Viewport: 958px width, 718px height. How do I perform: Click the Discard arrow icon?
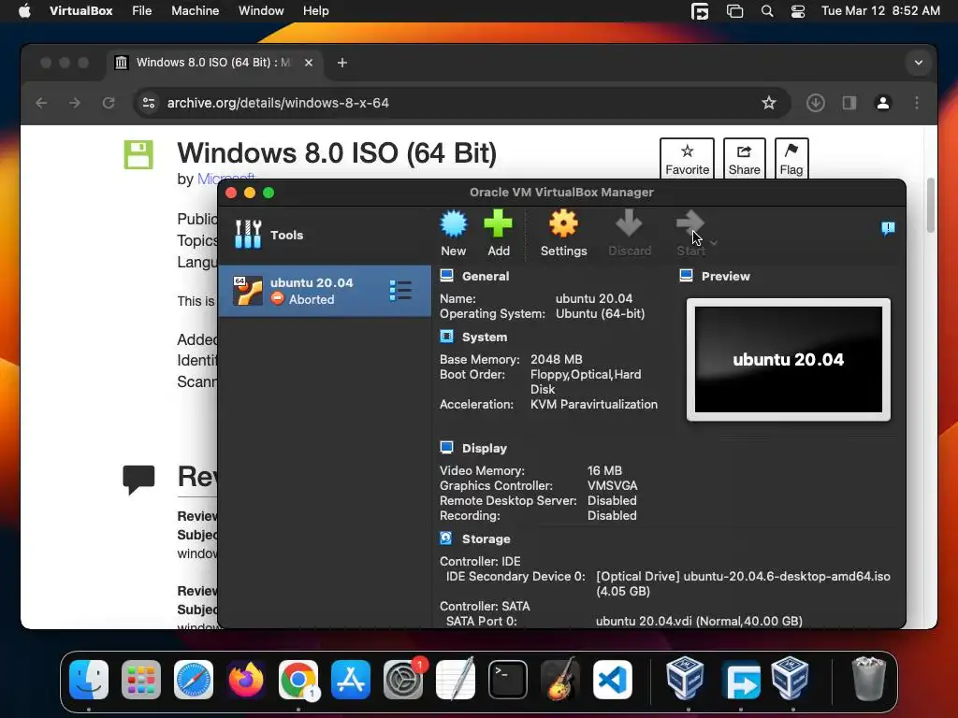pyautogui.click(x=629, y=223)
